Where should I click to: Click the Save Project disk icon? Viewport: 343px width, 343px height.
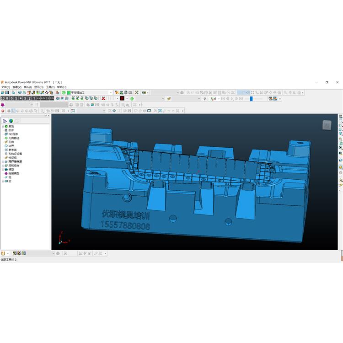[7, 92]
